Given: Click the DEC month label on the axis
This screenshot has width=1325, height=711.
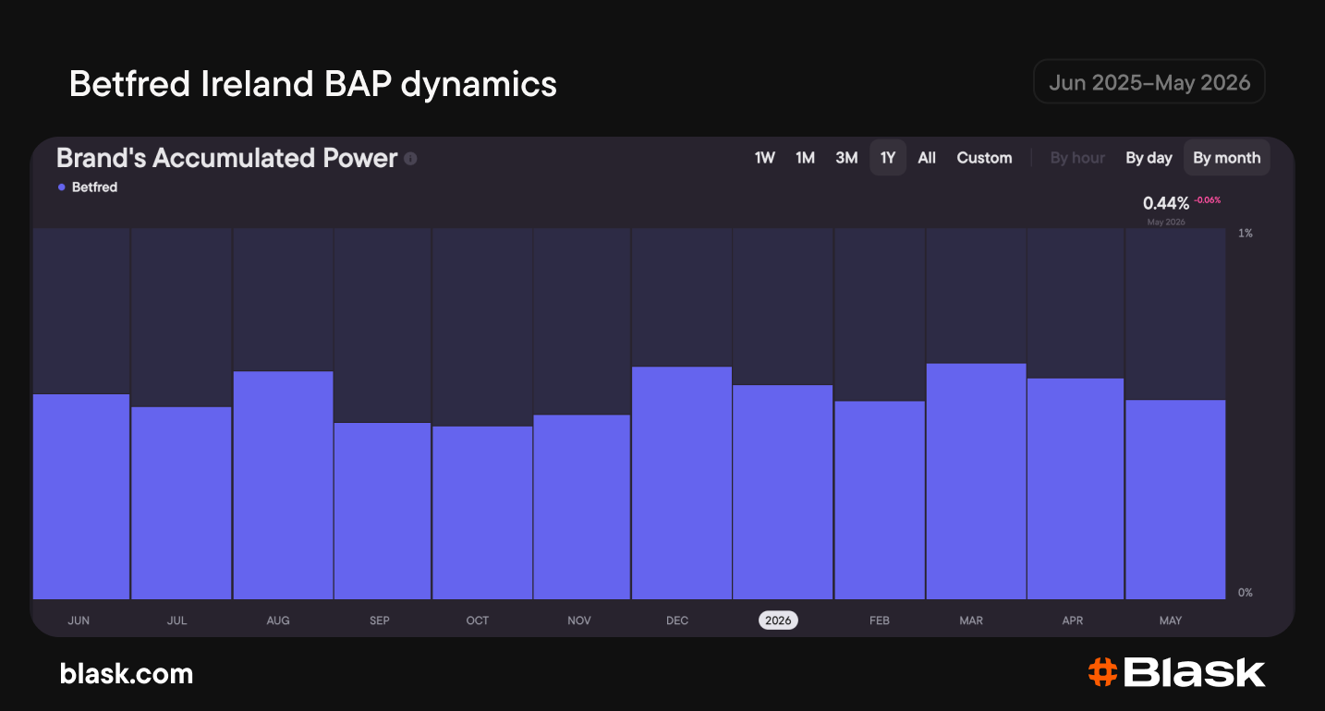Looking at the screenshot, I should coord(677,621).
